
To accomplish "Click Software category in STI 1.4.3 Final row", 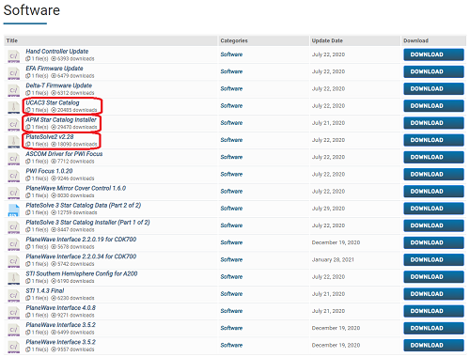I will tap(231, 294).
